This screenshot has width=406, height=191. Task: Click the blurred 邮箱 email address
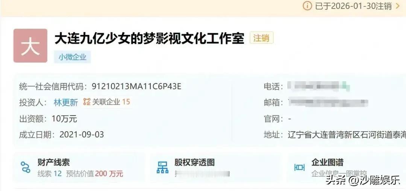pos(328,103)
